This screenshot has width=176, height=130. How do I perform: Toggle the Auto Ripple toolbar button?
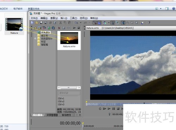pos(105,22)
